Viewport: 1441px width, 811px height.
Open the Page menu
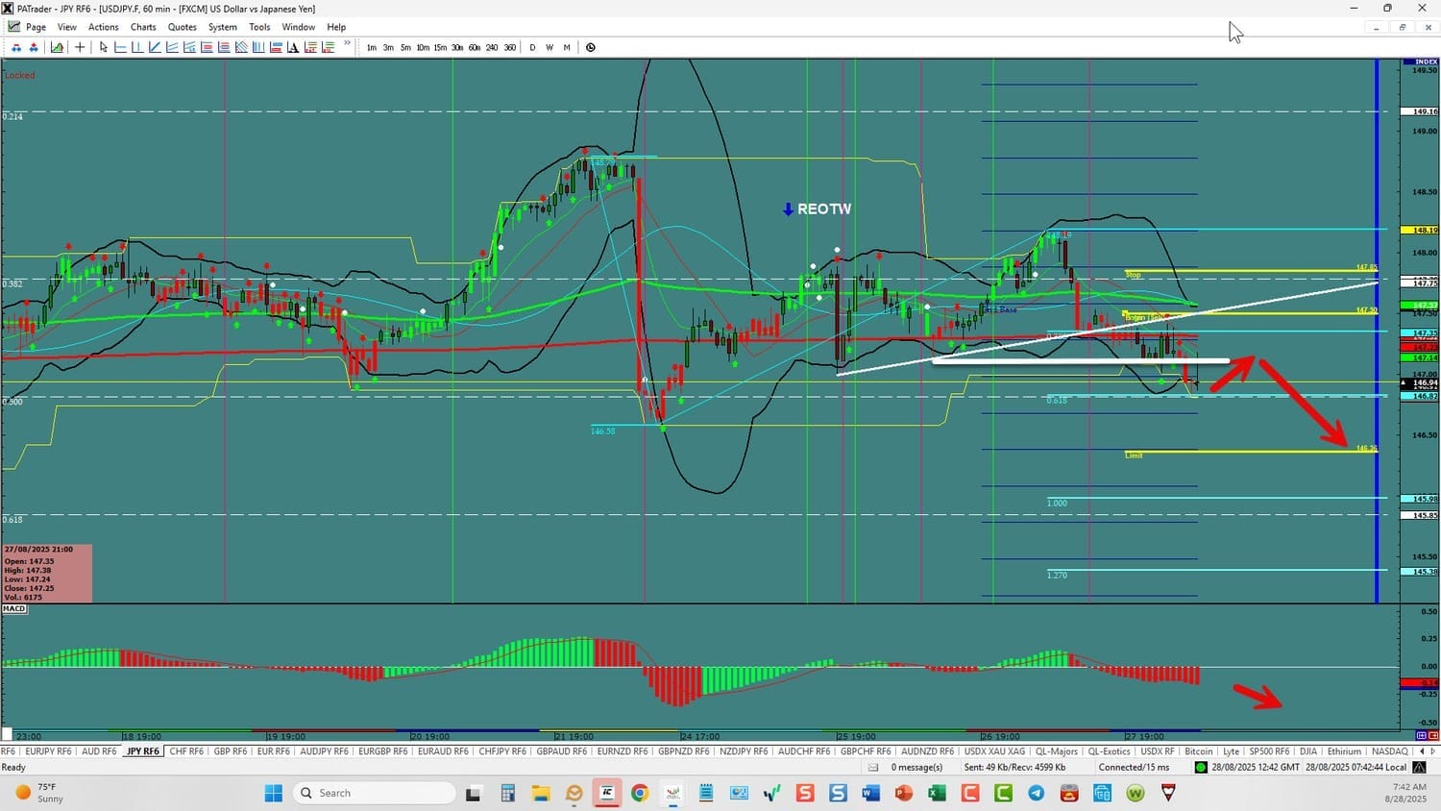click(36, 27)
